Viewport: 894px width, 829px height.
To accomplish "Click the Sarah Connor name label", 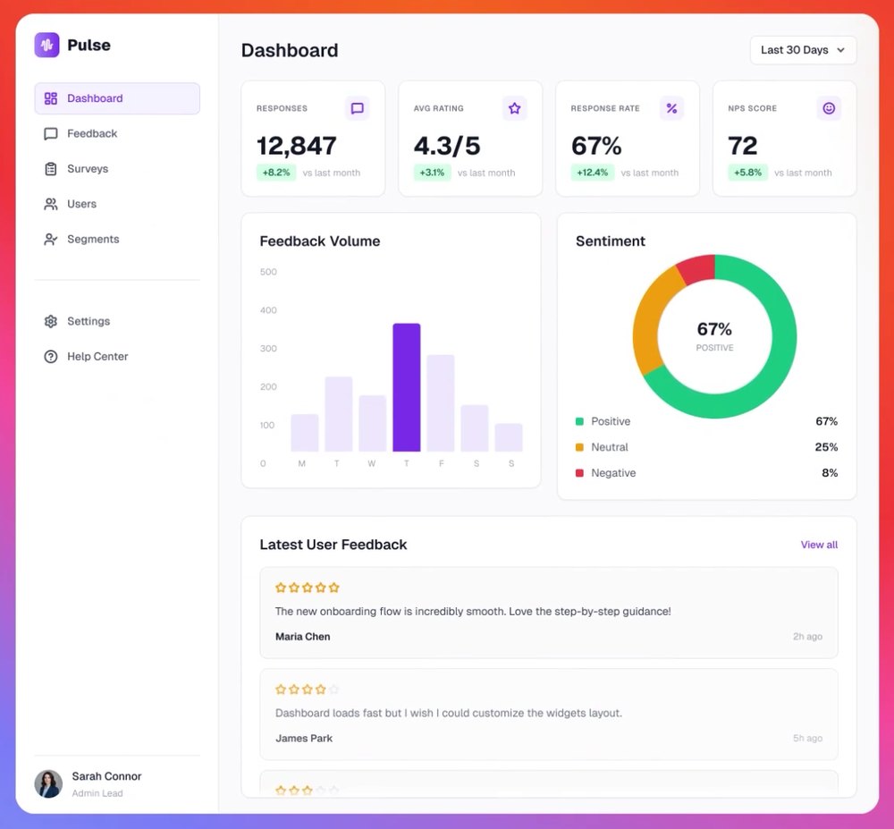I will pos(106,776).
